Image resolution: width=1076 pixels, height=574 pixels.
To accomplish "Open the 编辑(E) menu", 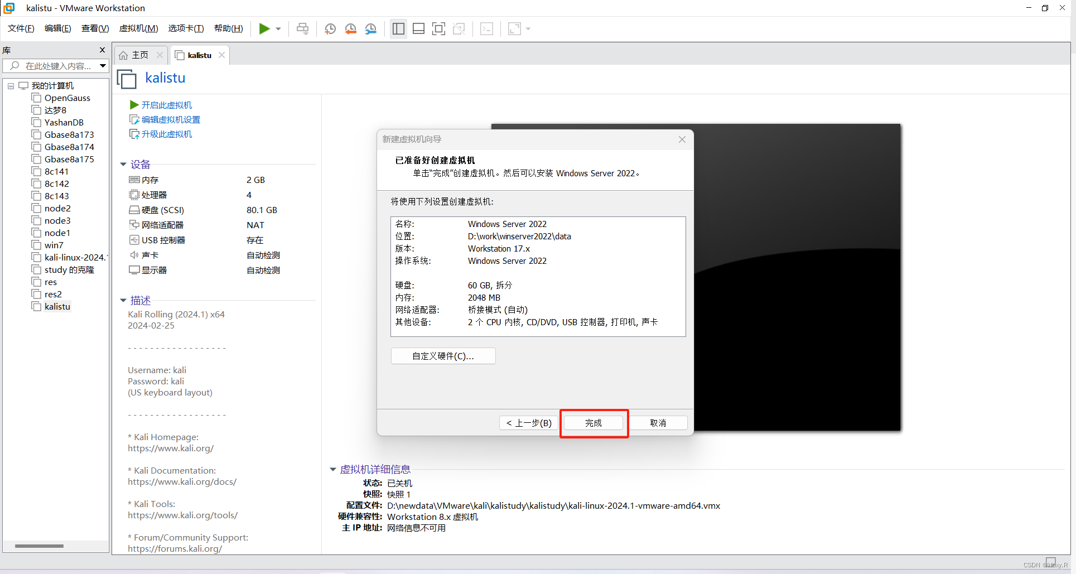I will point(58,28).
